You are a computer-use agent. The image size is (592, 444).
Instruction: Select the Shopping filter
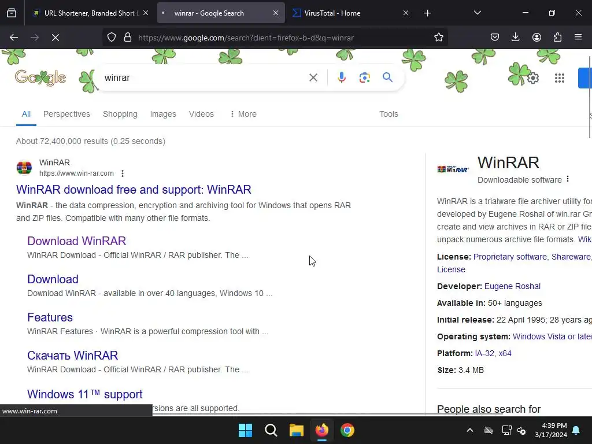click(x=120, y=114)
